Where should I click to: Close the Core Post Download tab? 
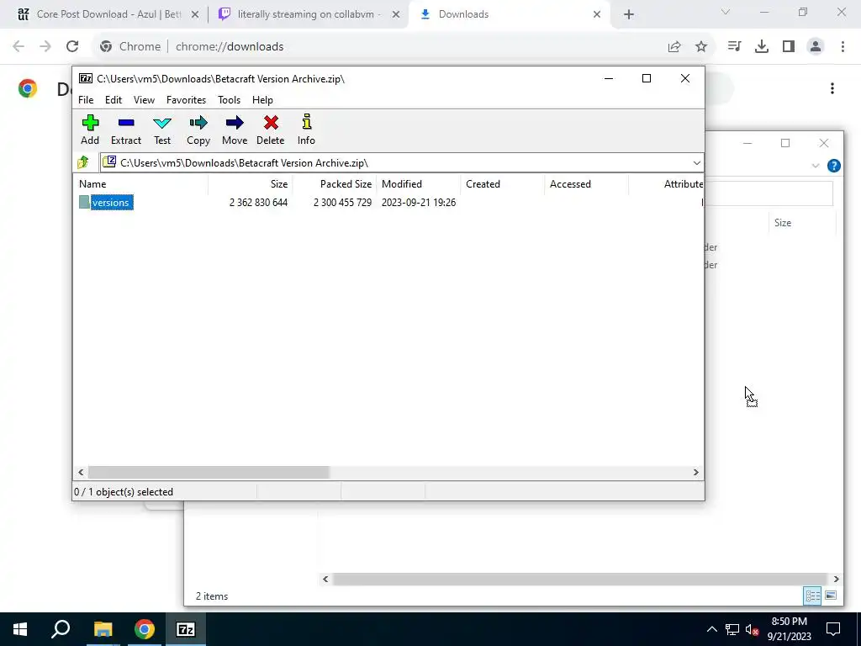(x=195, y=14)
